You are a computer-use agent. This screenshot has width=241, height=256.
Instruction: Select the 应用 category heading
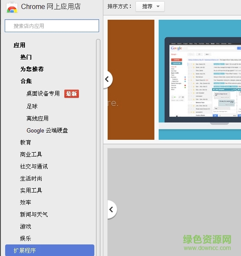tap(19, 45)
